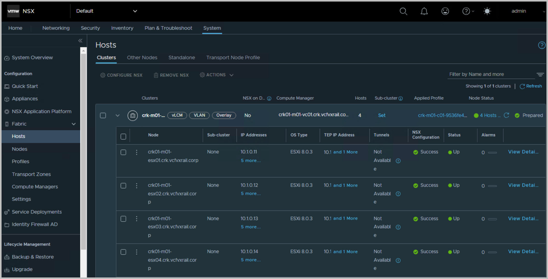The height and width of the screenshot is (279, 548).
Task: Open the search magnifier in header
Action: (x=403, y=11)
